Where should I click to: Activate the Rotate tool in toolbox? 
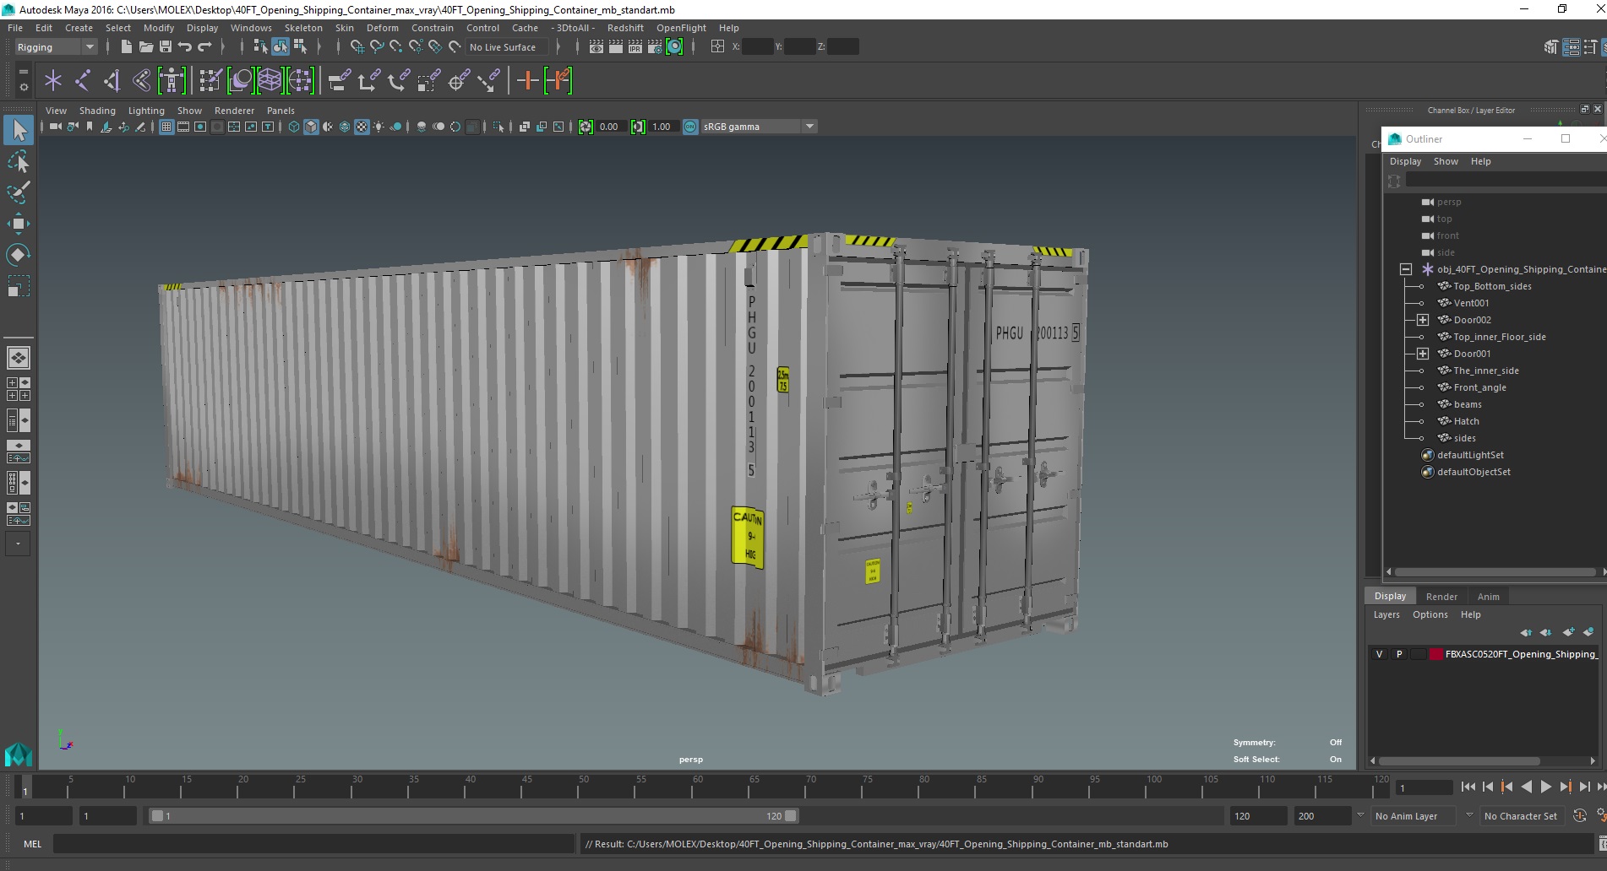coord(19,255)
